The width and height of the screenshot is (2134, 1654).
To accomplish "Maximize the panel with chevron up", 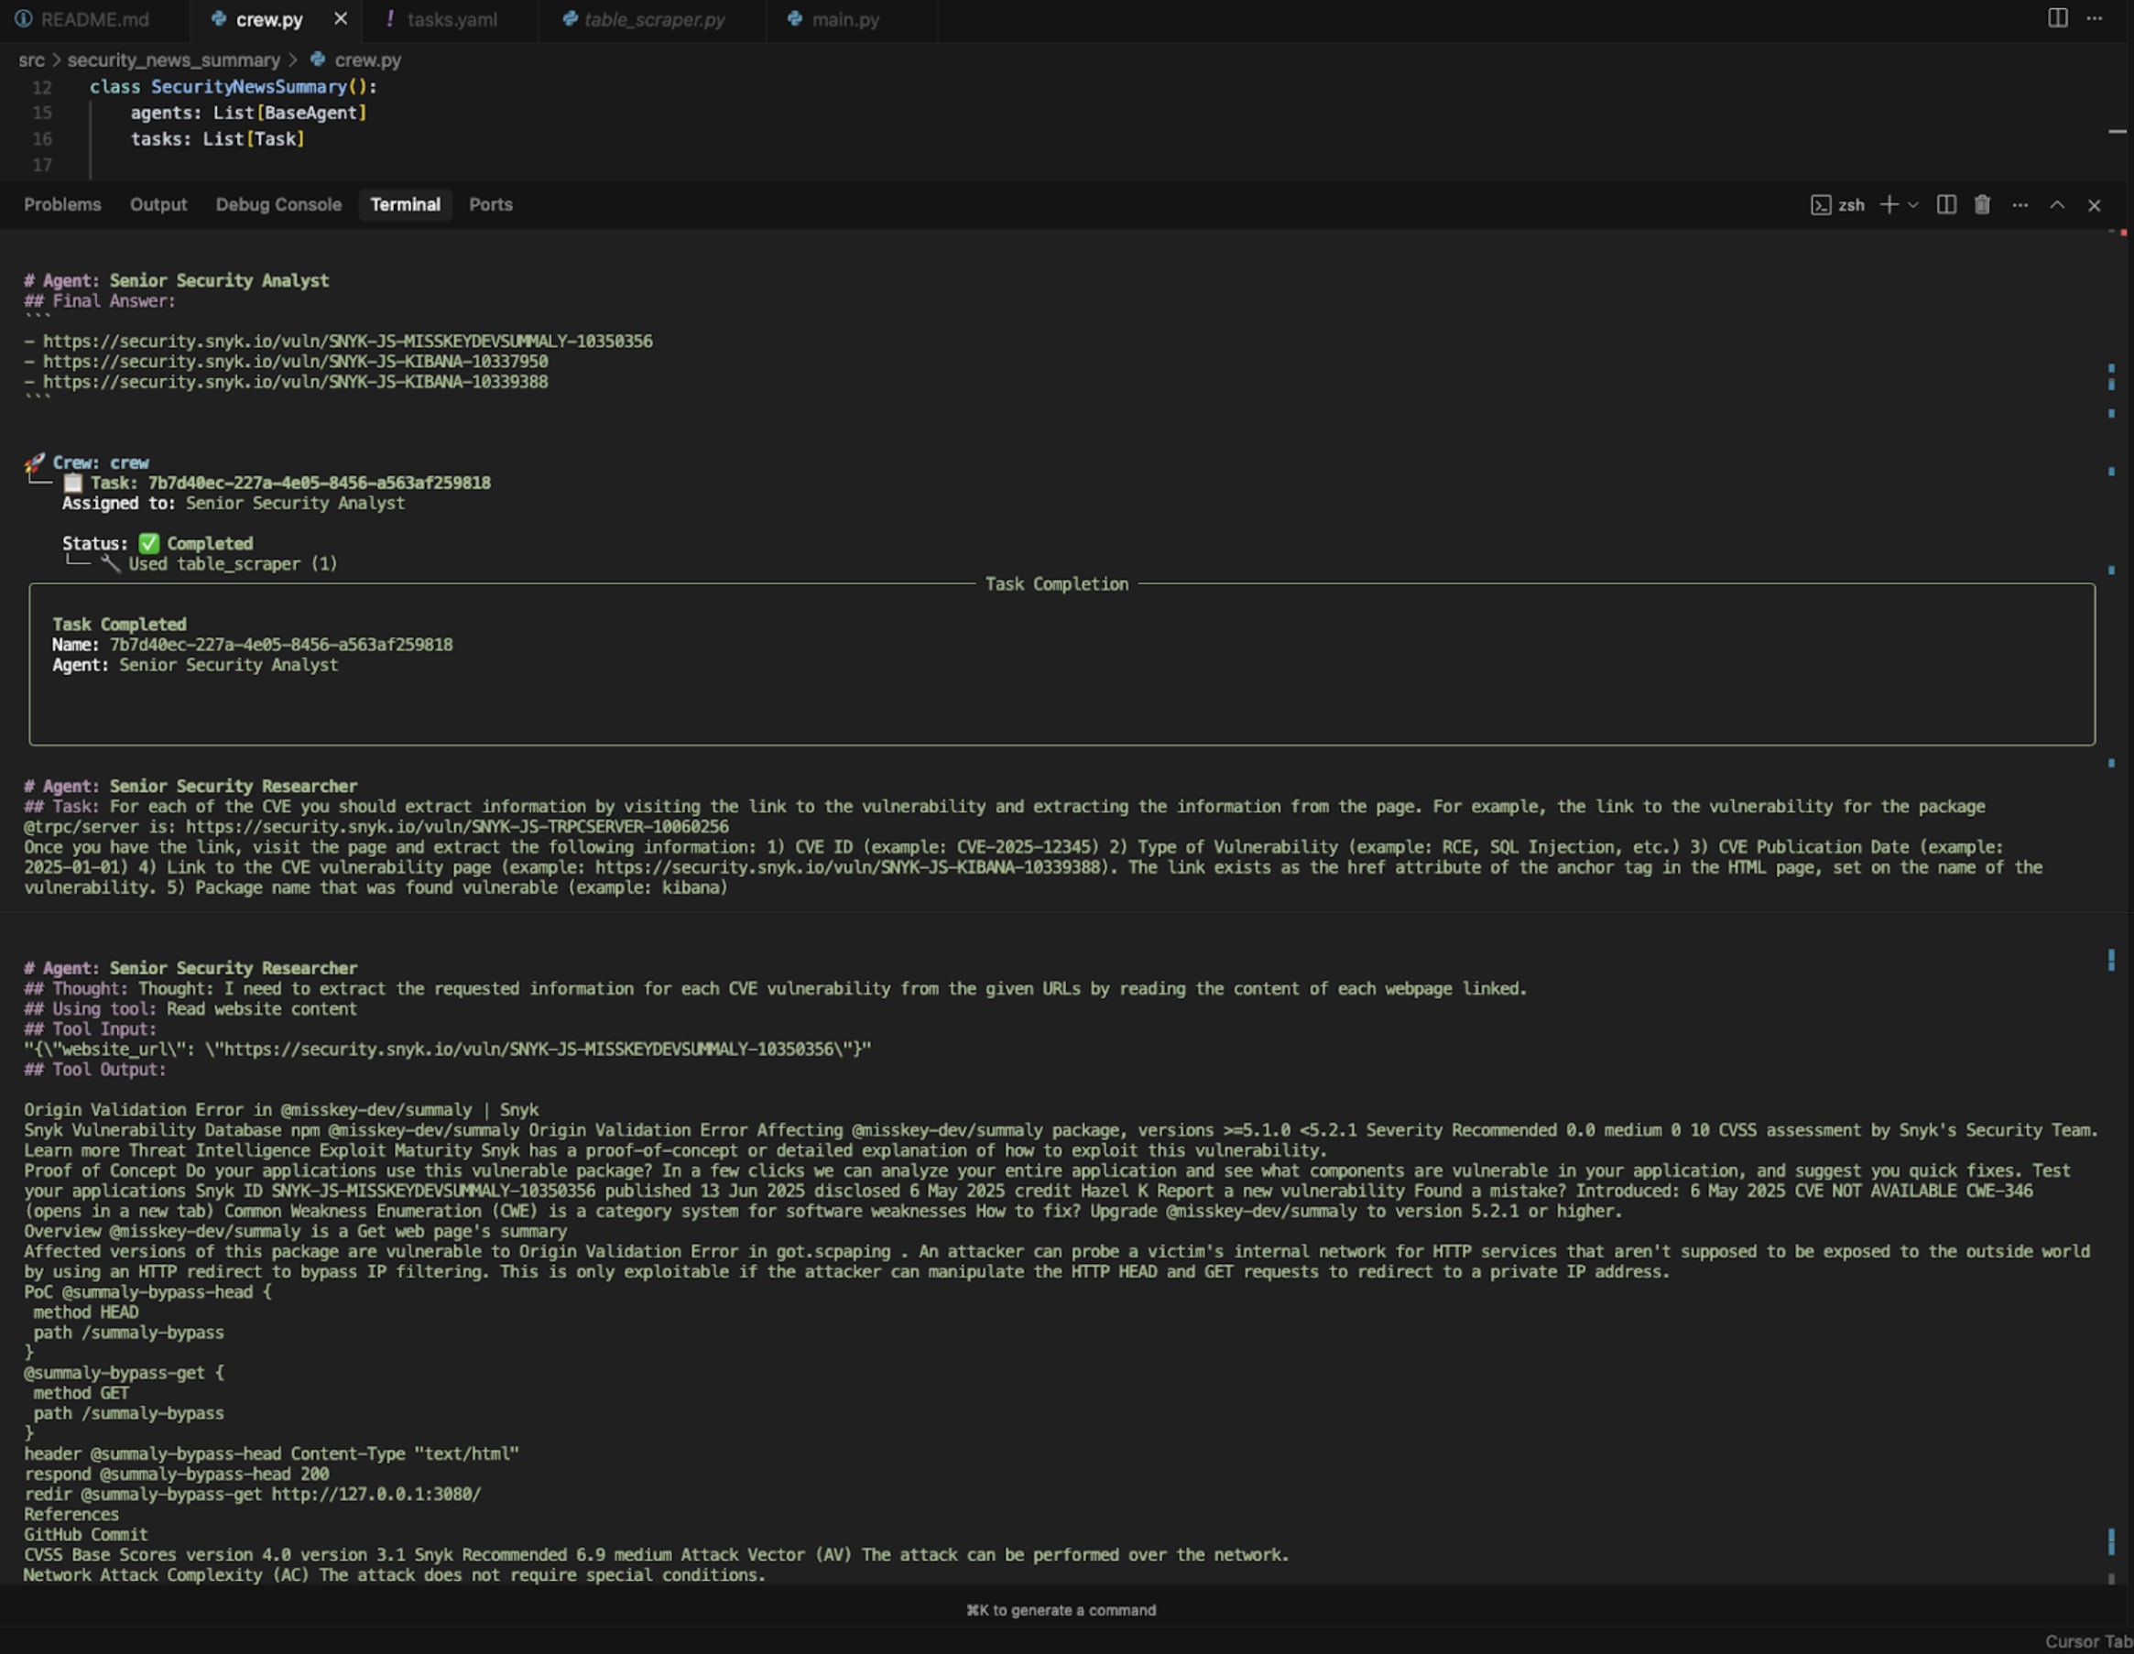I will (2057, 205).
